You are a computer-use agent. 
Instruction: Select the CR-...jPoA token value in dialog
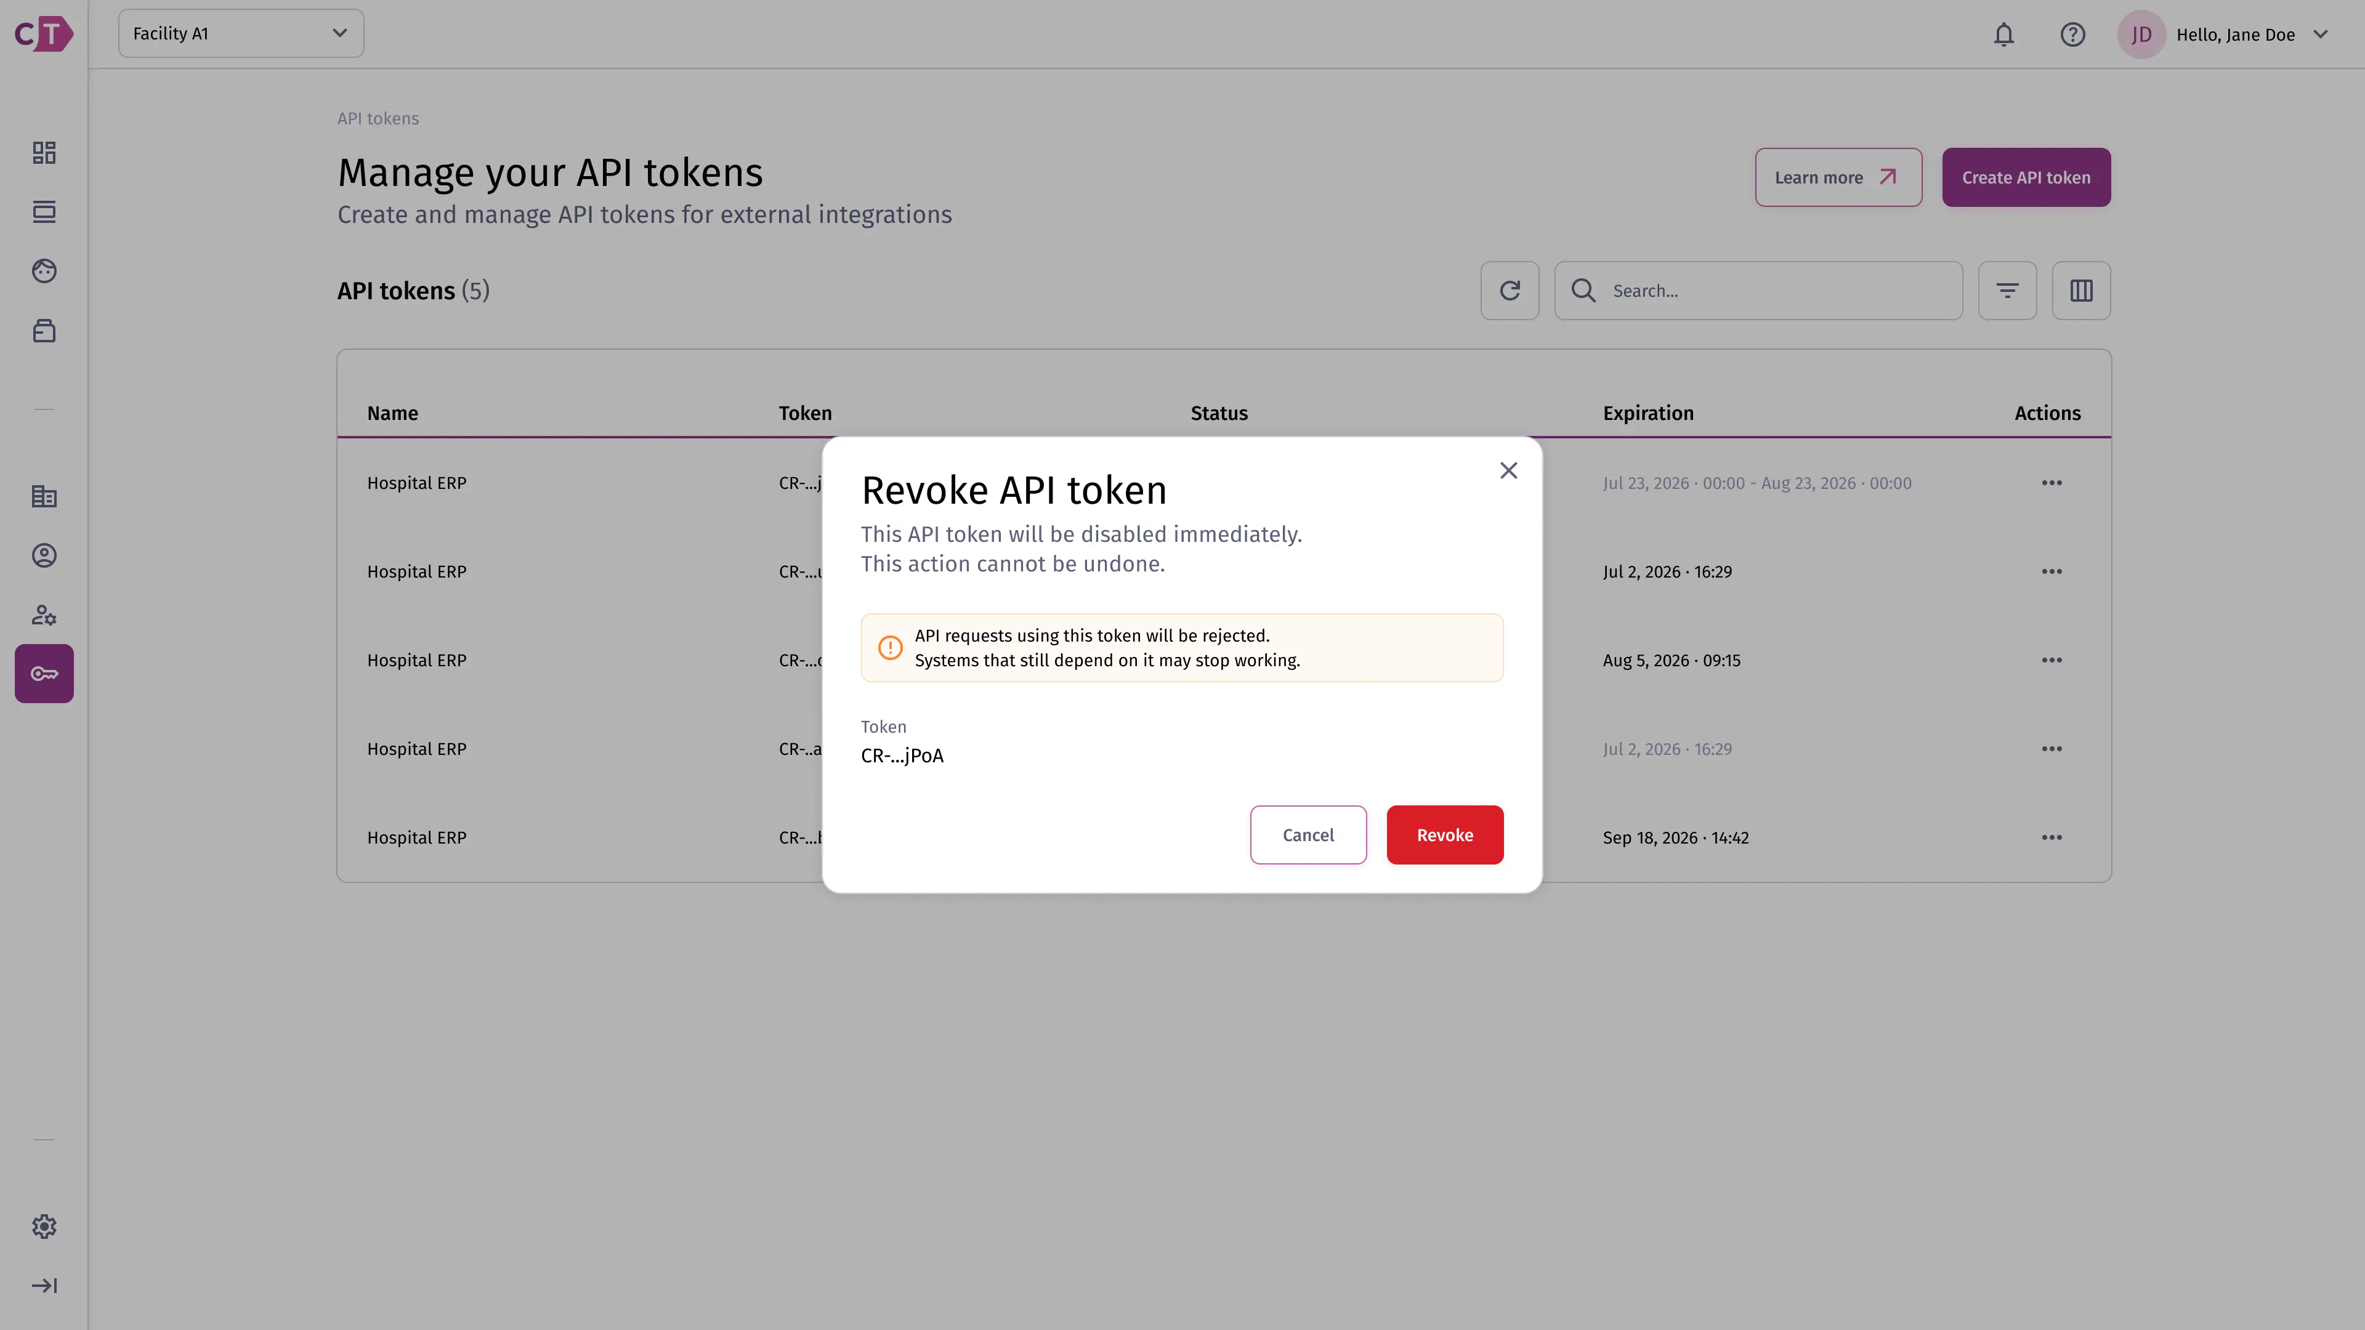point(902,756)
